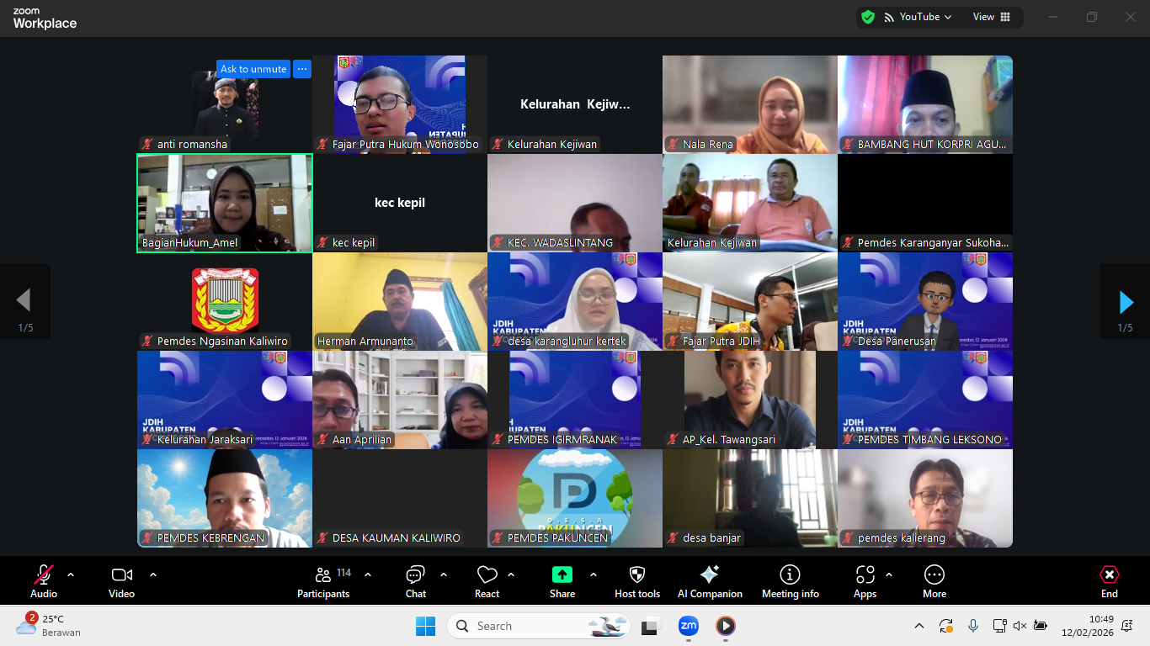Open the View layout menu
Image resolution: width=1150 pixels, height=646 pixels.
(992, 17)
